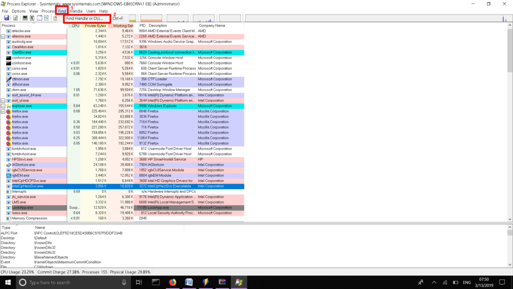Sort by the PID column header

point(141,26)
